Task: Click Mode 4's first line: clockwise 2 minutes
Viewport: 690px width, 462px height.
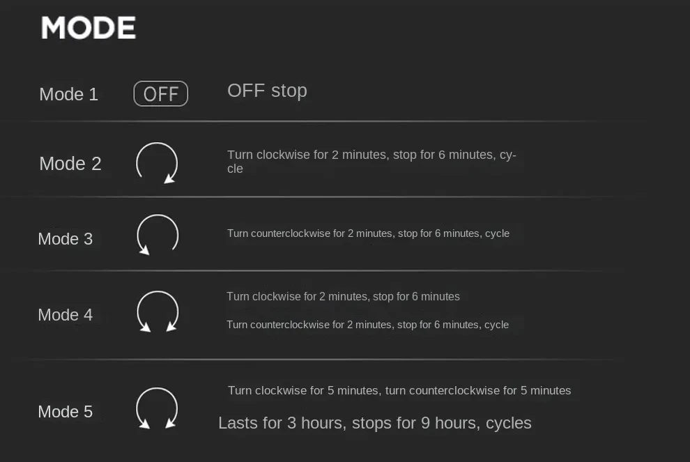Action: click(343, 296)
